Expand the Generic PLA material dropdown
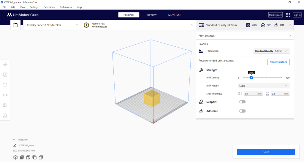Image resolution: width=304 pixels, height=162 pixels. (138, 25)
